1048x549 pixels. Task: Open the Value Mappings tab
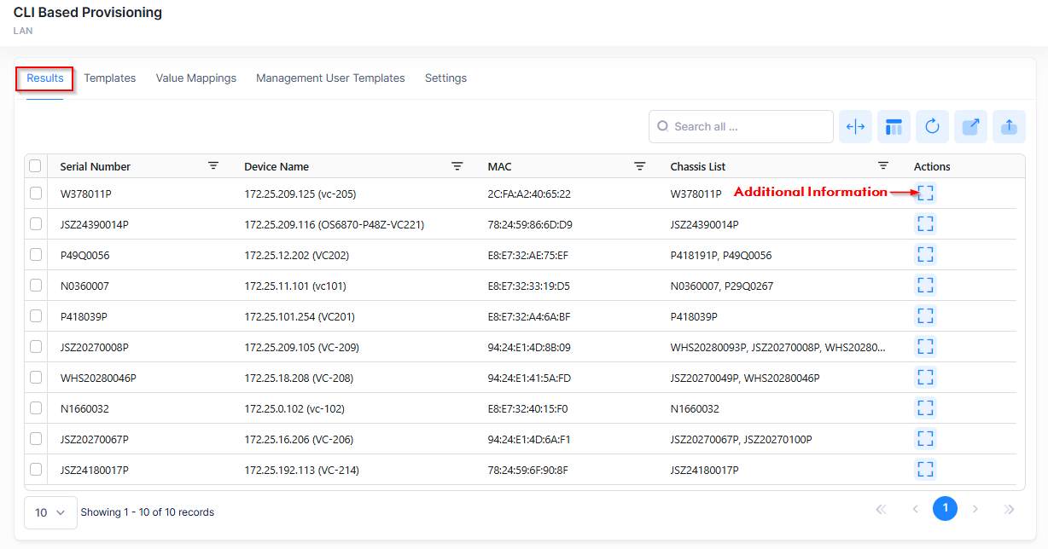[195, 78]
